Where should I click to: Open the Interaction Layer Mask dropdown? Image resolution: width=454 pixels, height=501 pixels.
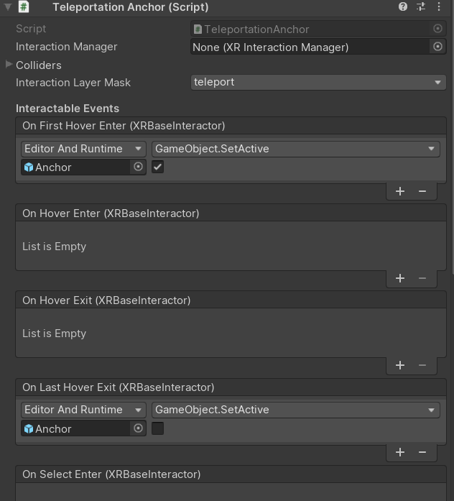pos(318,82)
